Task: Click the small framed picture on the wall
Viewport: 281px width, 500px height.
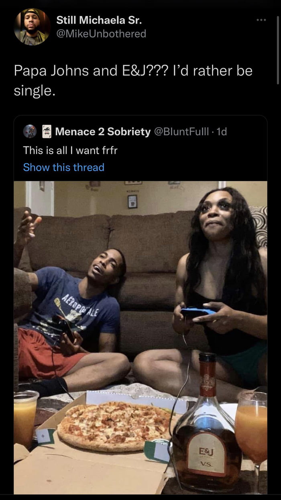Action: point(132,201)
